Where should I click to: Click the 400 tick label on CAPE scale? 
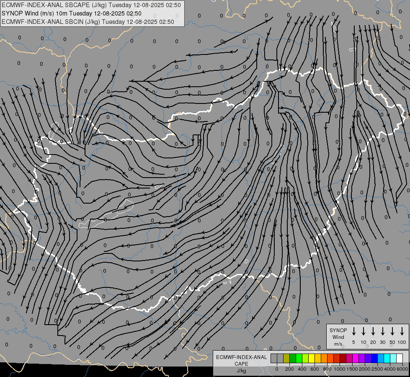pyautogui.click(x=302, y=369)
